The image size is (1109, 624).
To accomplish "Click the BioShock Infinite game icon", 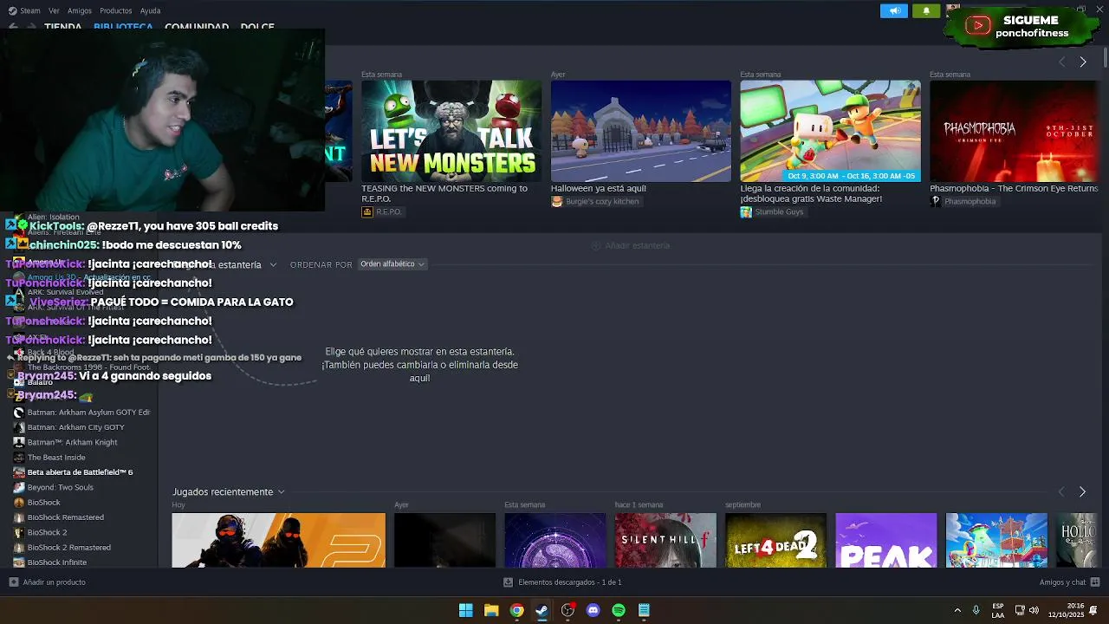I will point(18,562).
